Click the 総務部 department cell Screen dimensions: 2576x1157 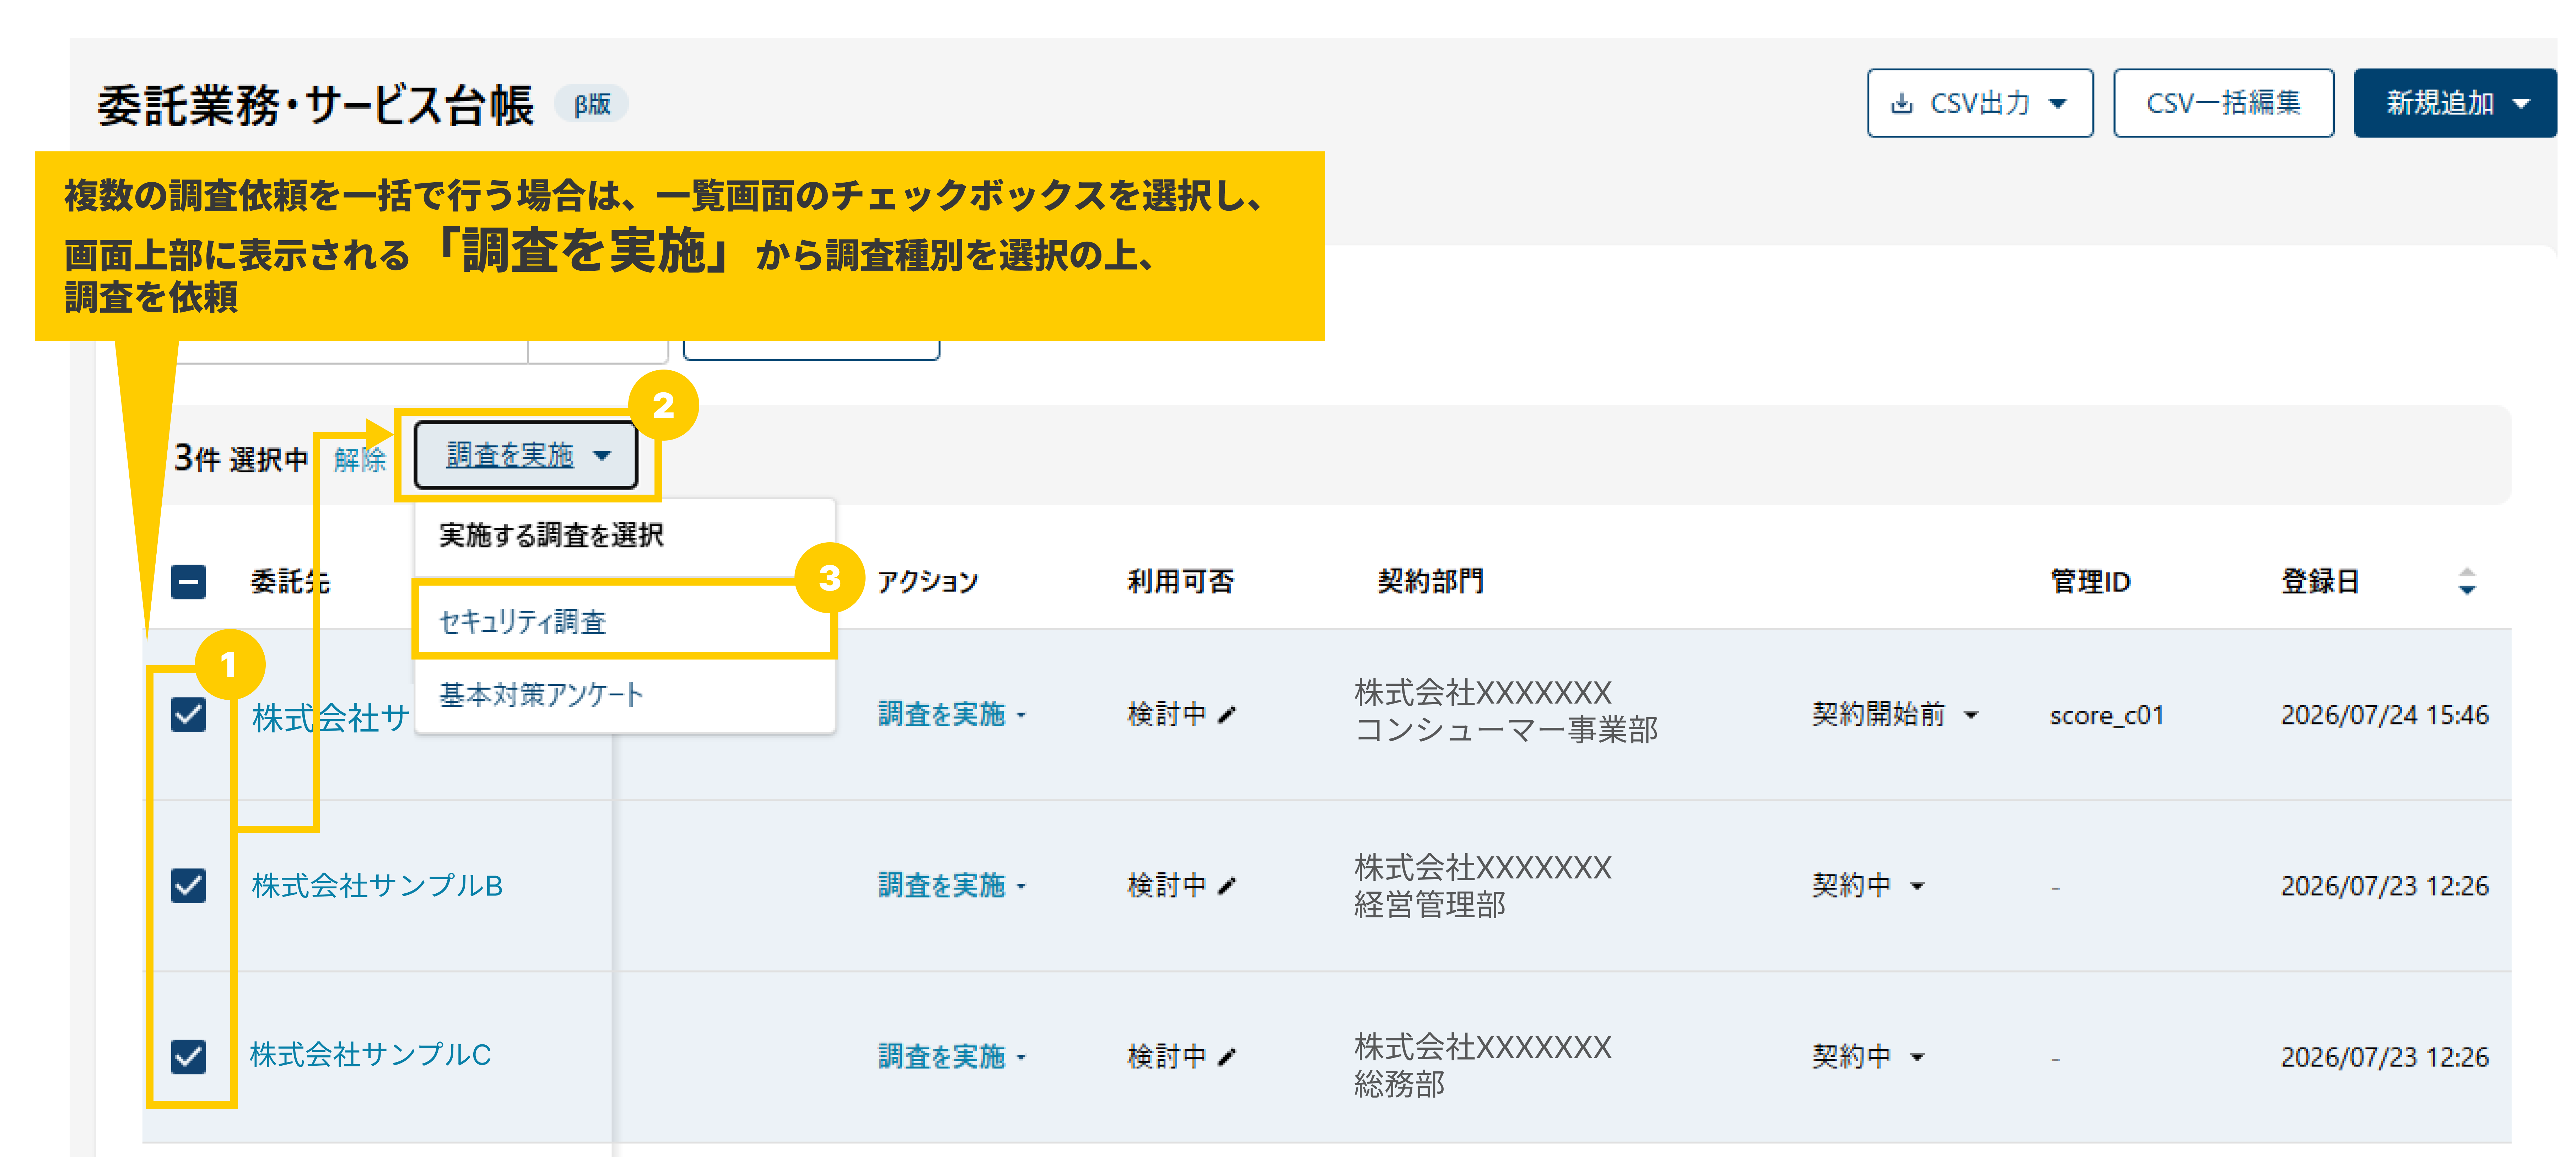coord(1399,1085)
